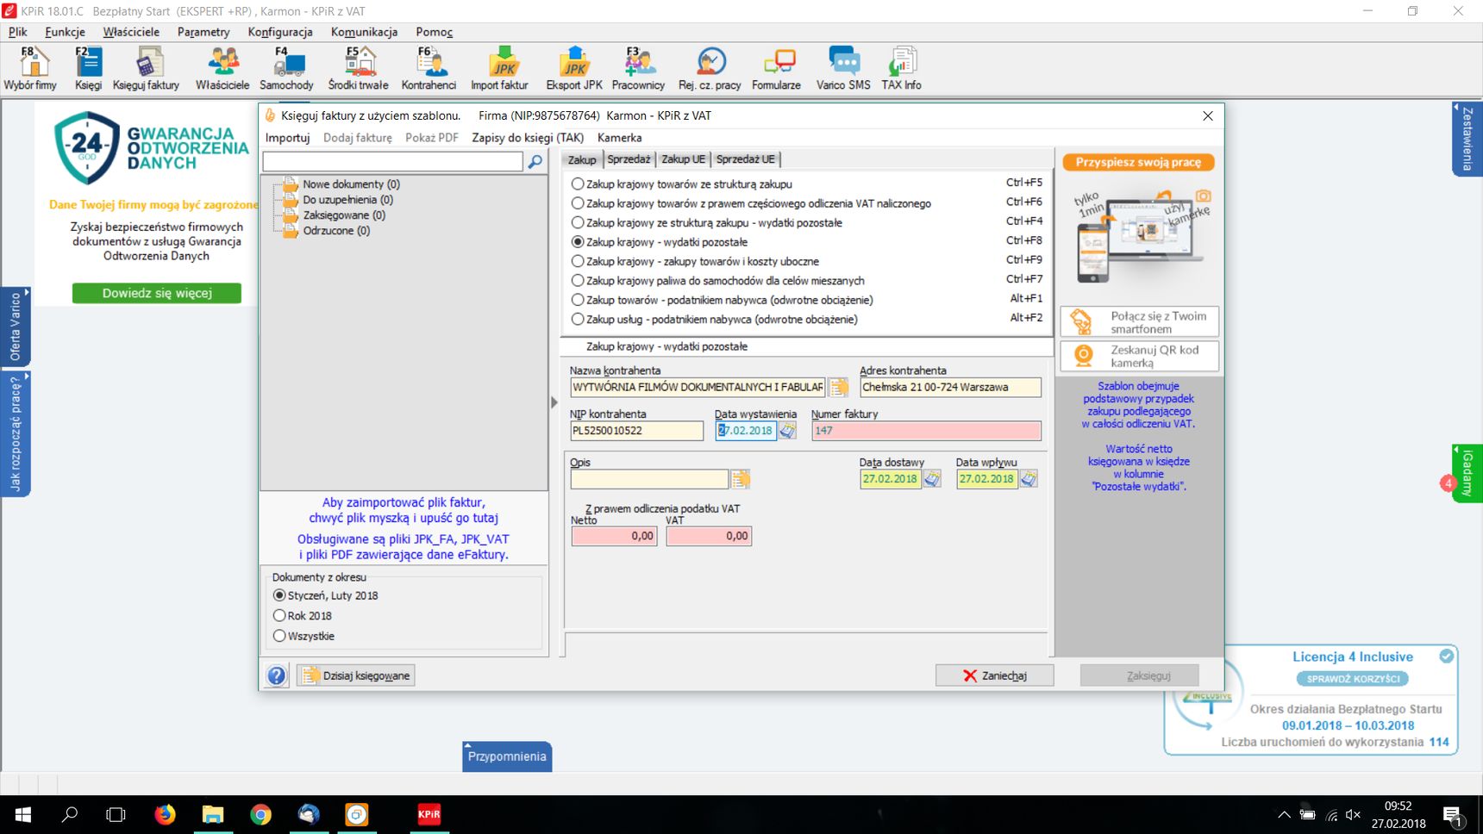The height and width of the screenshot is (834, 1483).
Task: Open Środki trwałe from the toolbar
Action: [359, 68]
